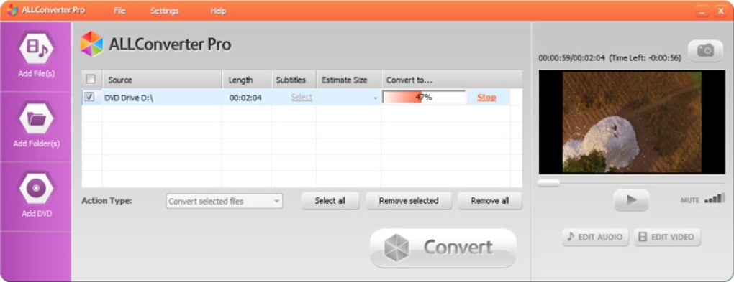Open the Help menu
The image size is (734, 282).
click(218, 11)
